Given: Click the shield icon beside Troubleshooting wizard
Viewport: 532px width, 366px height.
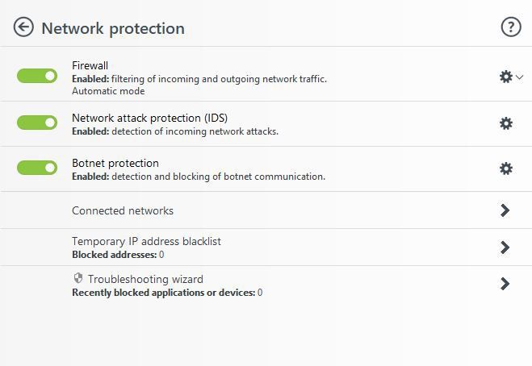Looking at the screenshot, I should pos(78,278).
